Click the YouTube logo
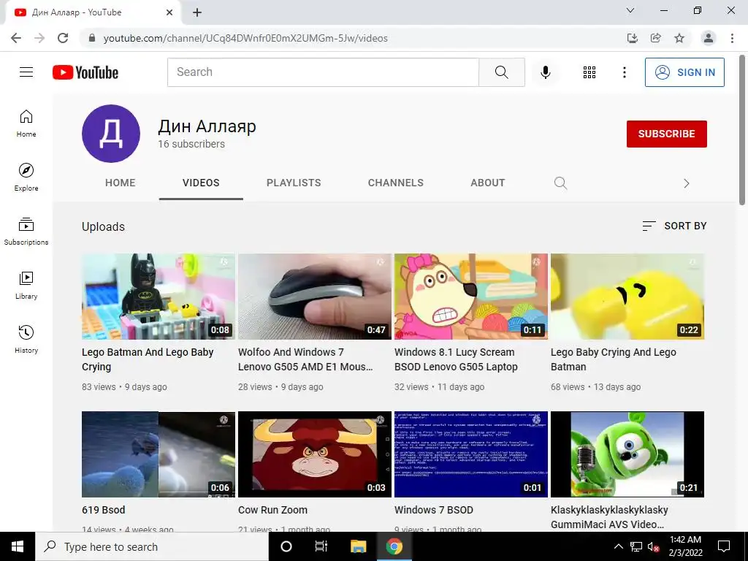Viewport: 748px width, 561px height. (85, 72)
